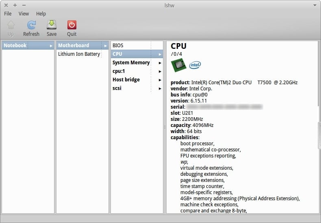Click the blurred serial value
Viewport: 321px width, 223px height.
click(224, 107)
